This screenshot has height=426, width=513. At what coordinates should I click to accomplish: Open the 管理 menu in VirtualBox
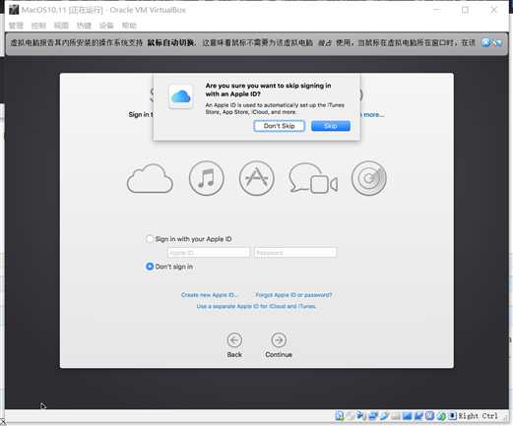[16, 26]
